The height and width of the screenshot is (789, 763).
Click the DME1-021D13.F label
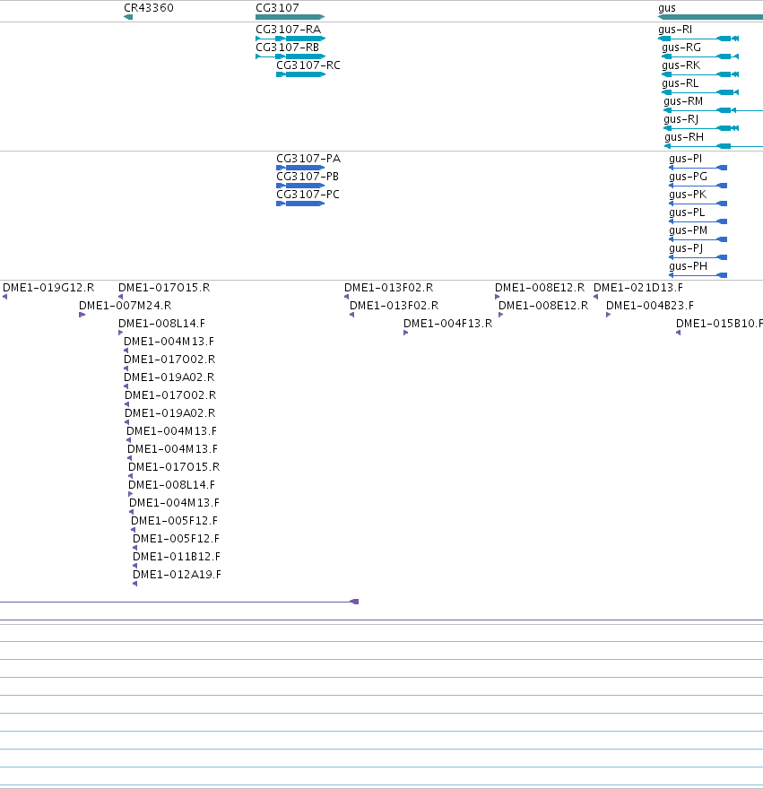click(638, 288)
